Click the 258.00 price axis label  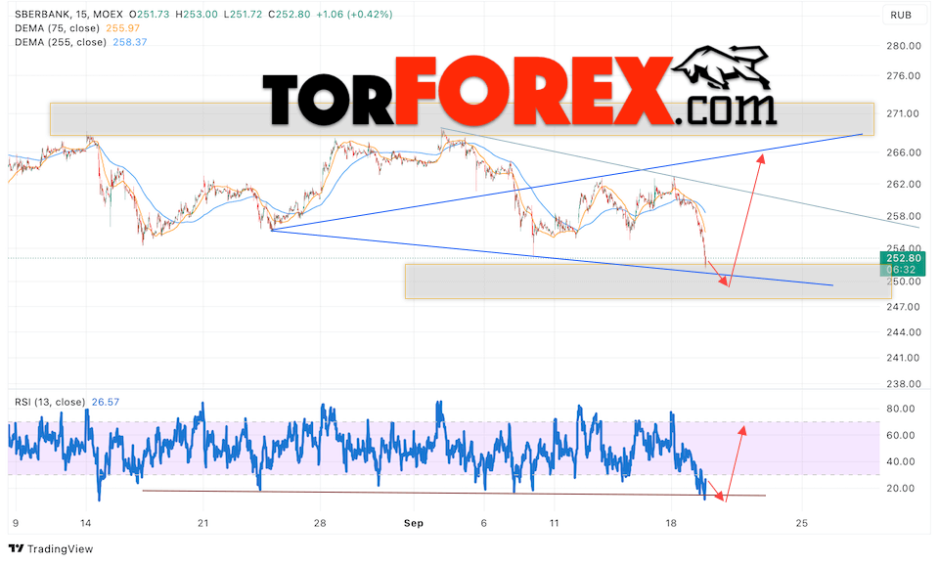point(903,216)
